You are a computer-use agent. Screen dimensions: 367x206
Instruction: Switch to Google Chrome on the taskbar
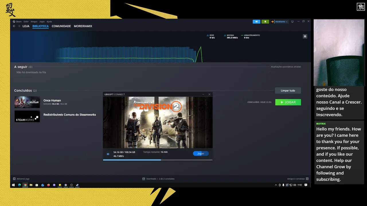click(25, 185)
